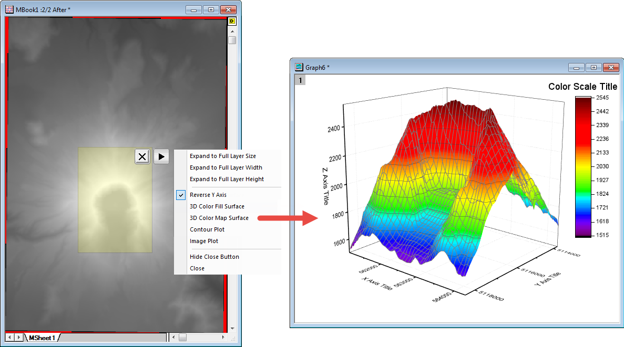This screenshot has height=347, width=624.
Task: Click the up arrow on the matrix scrollbar
Action: pos(232,31)
